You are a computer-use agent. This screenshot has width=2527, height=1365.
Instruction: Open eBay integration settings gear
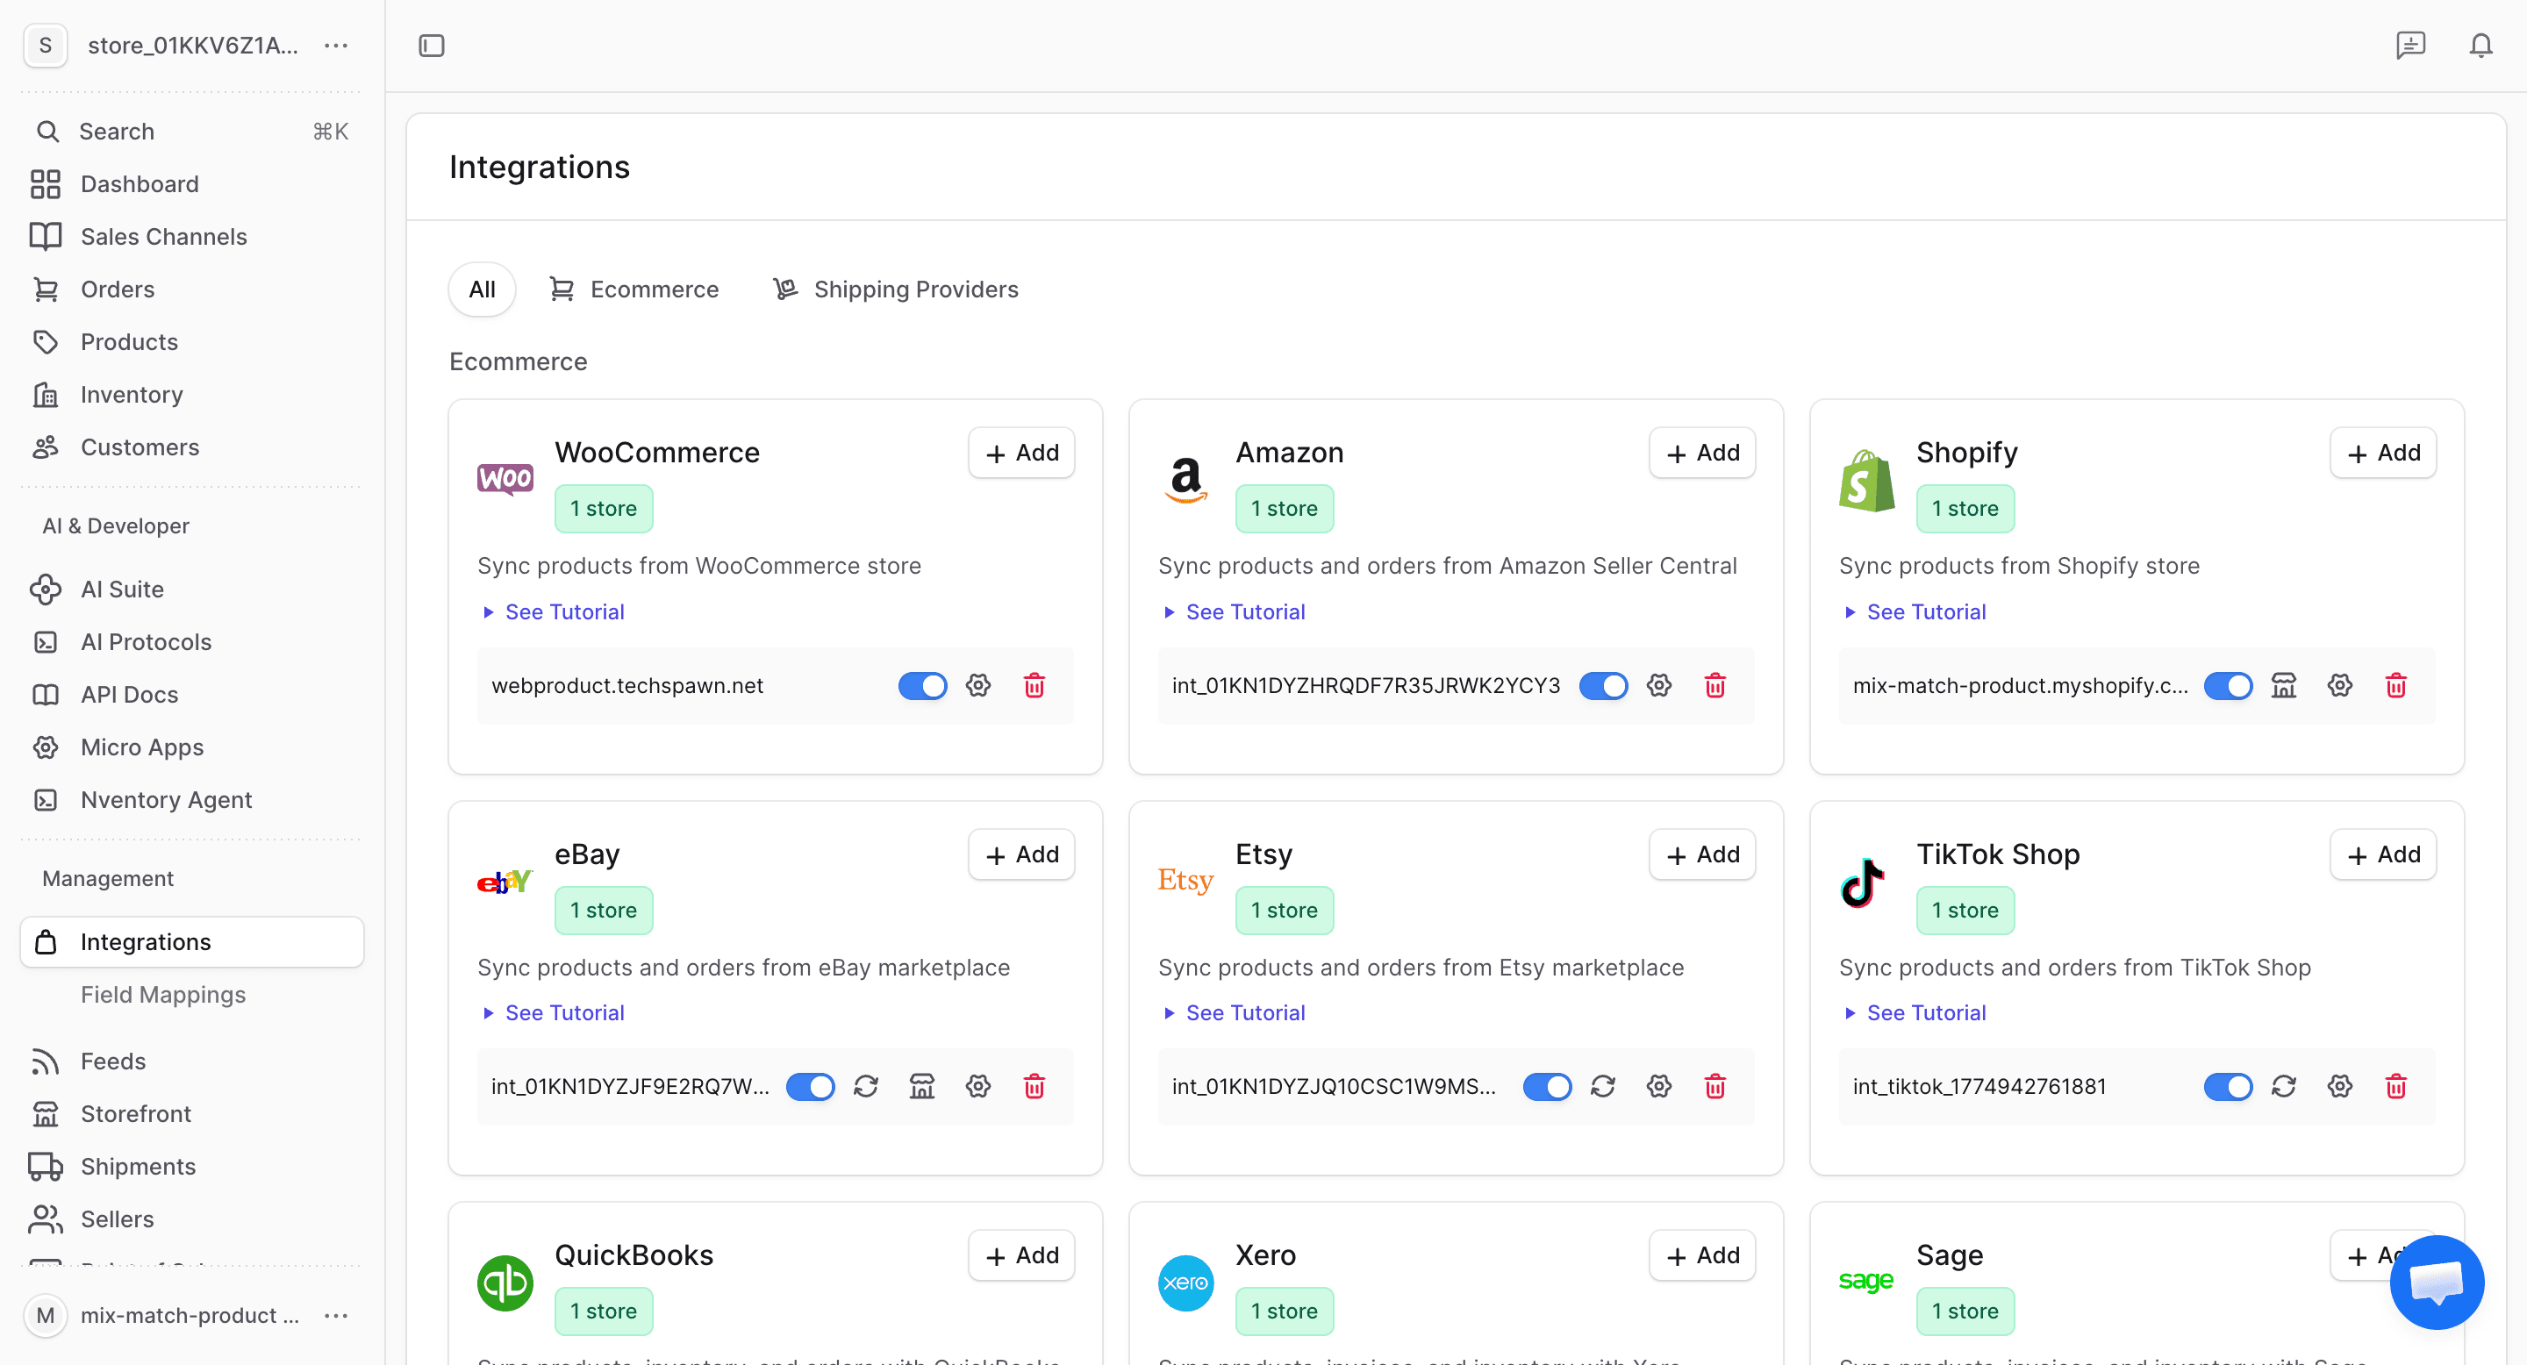978,1087
